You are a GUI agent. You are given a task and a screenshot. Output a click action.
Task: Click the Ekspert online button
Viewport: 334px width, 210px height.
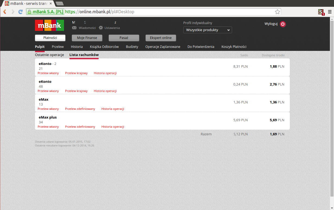(x=160, y=38)
